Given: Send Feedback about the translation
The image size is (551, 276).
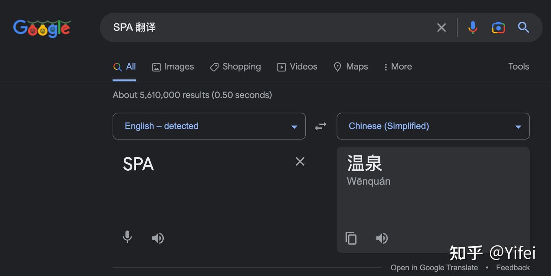Looking at the screenshot, I should [513, 268].
